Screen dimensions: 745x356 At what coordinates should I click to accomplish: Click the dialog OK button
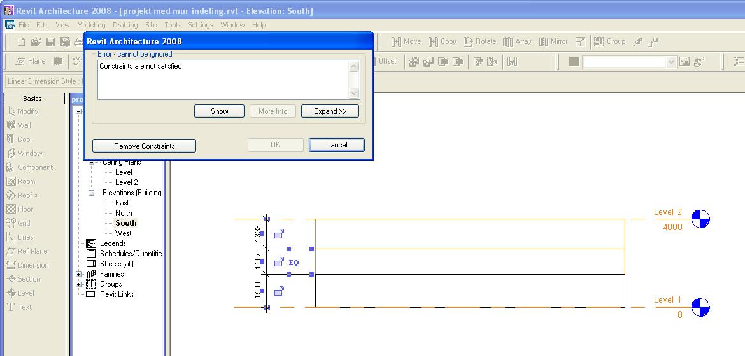(276, 145)
